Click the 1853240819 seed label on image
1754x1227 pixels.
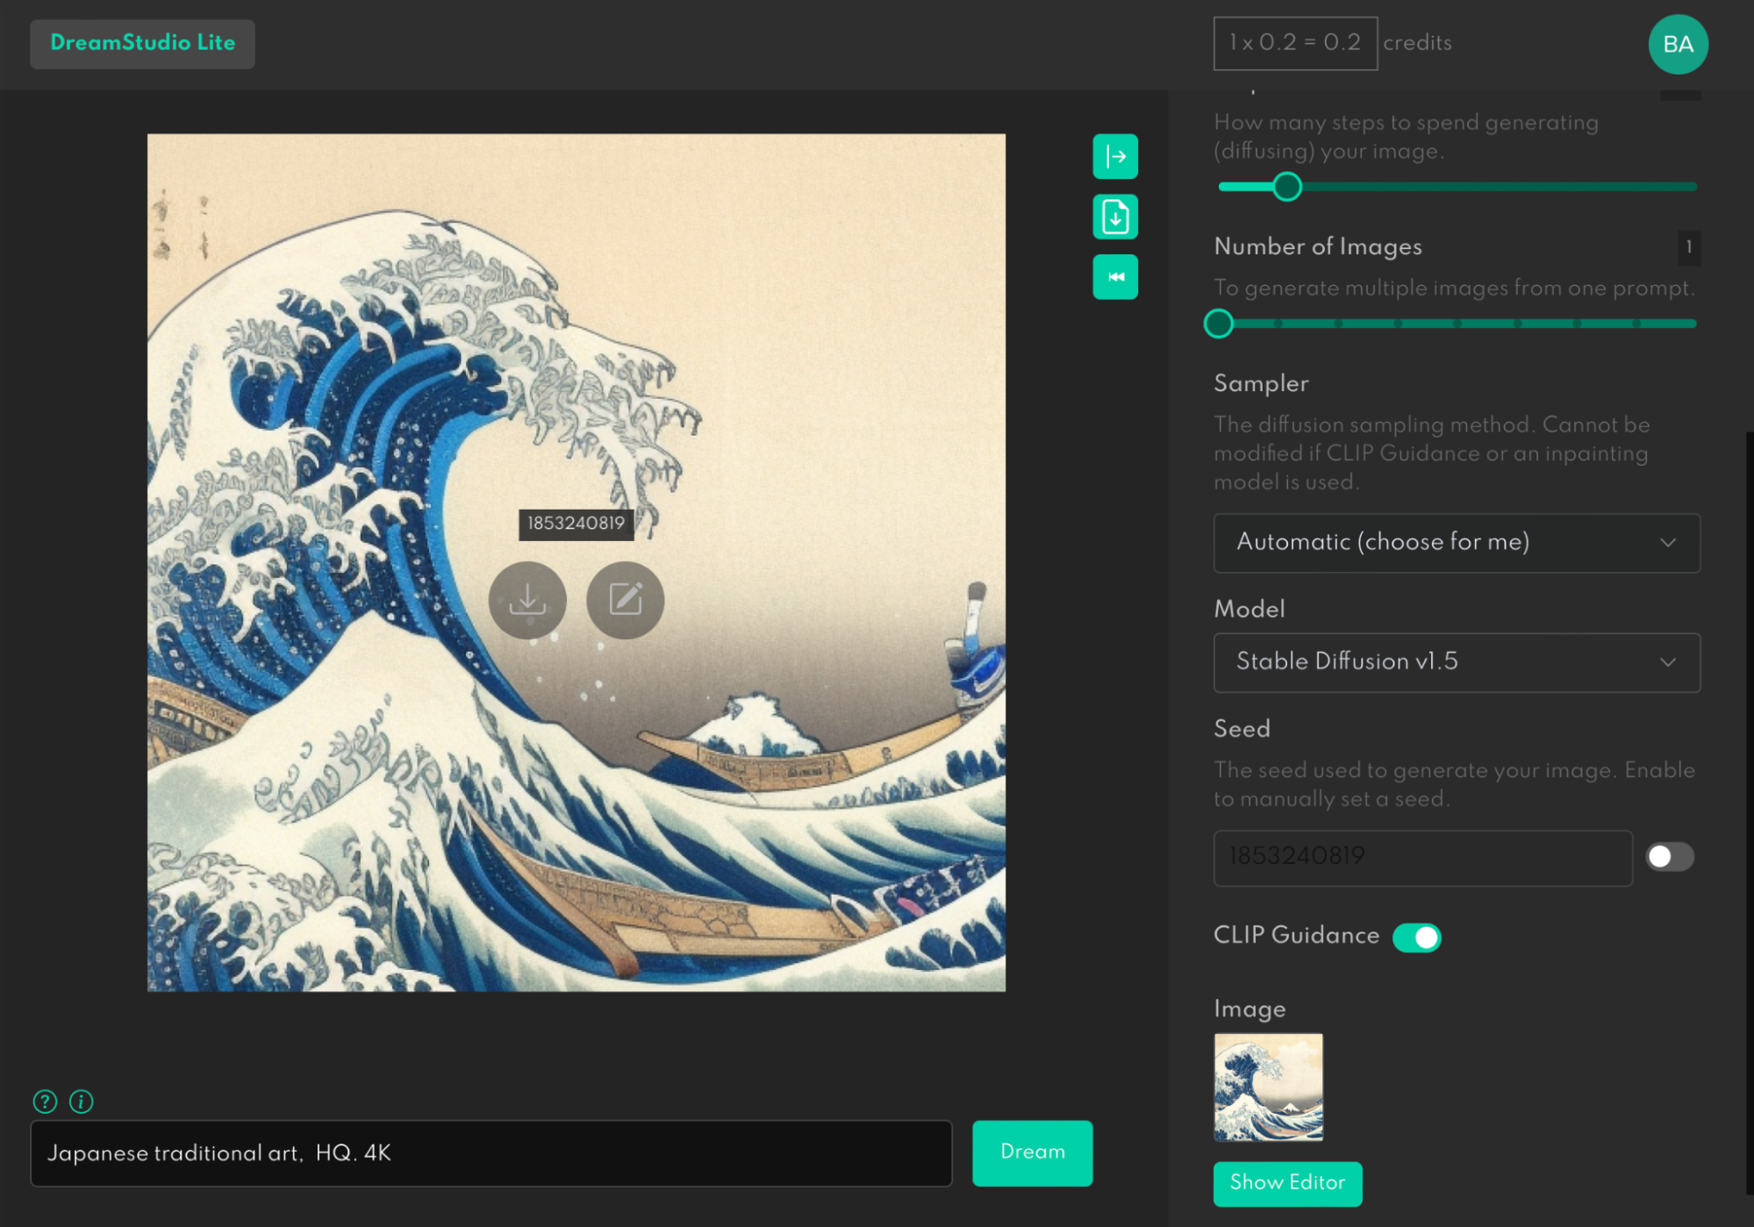pyautogui.click(x=576, y=524)
